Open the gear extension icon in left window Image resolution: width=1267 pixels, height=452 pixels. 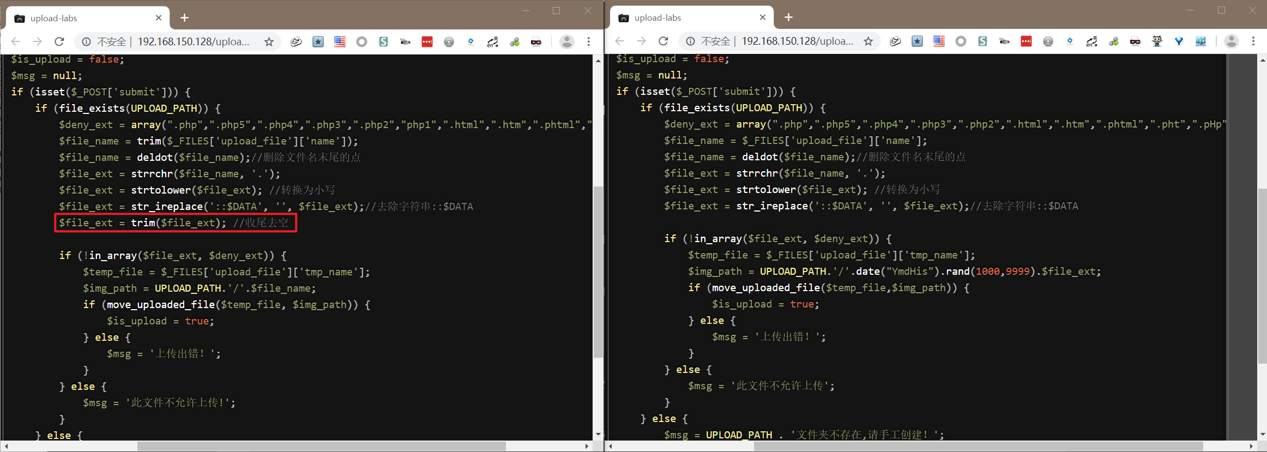[449, 41]
